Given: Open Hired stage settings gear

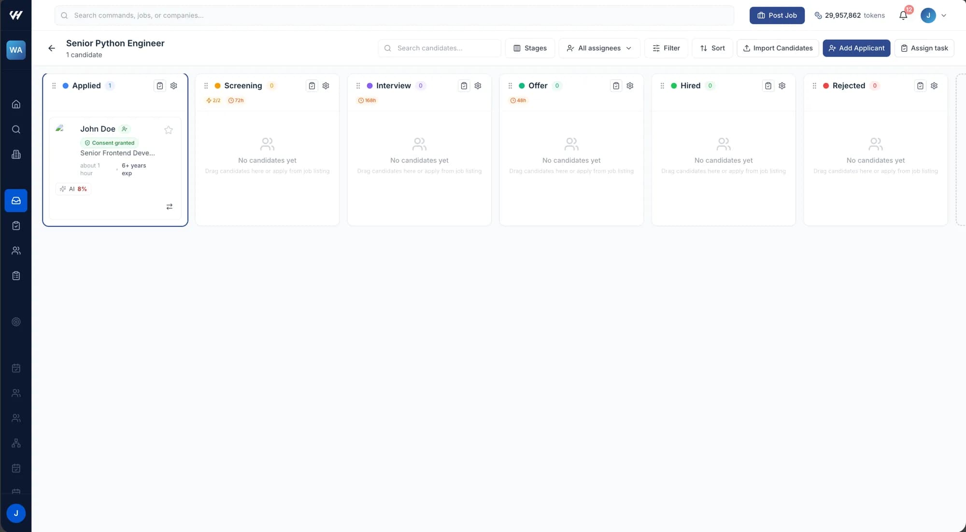Looking at the screenshot, I should click(782, 85).
